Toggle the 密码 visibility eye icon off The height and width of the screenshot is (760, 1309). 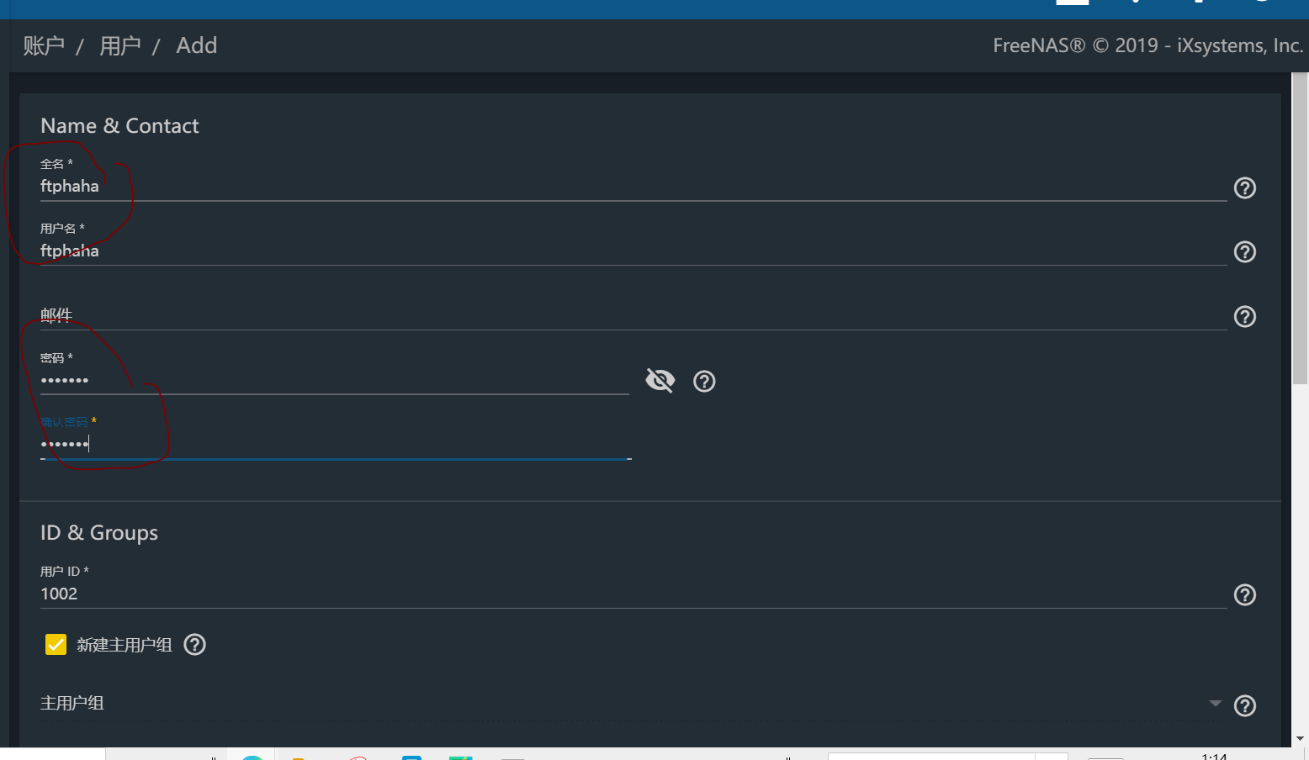pyautogui.click(x=660, y=380)
